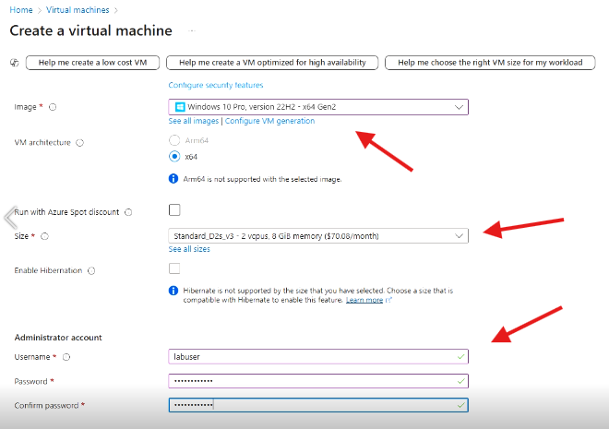Click into the Password input field
This screenshot has width=609, height=429.
tap(318, 381)
